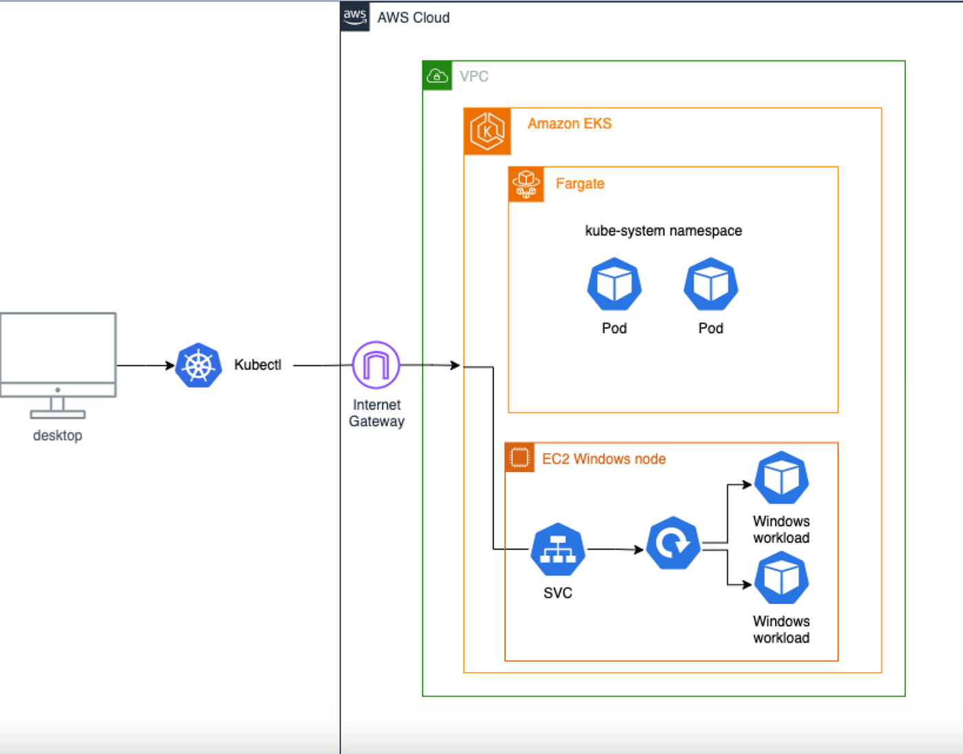
Task: Click the 'Pod' label under right pod
Action: pos(711,328)
